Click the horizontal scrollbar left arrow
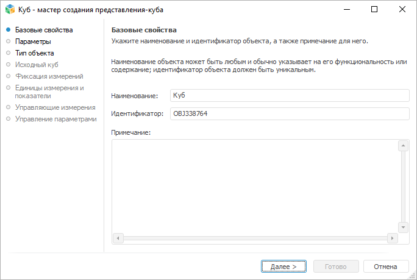Screen dimensions: 417x280 point(118,238)
